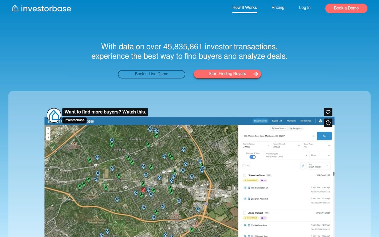Click the map zoom in plus button
Screen dimensions: 379x237
48,129
